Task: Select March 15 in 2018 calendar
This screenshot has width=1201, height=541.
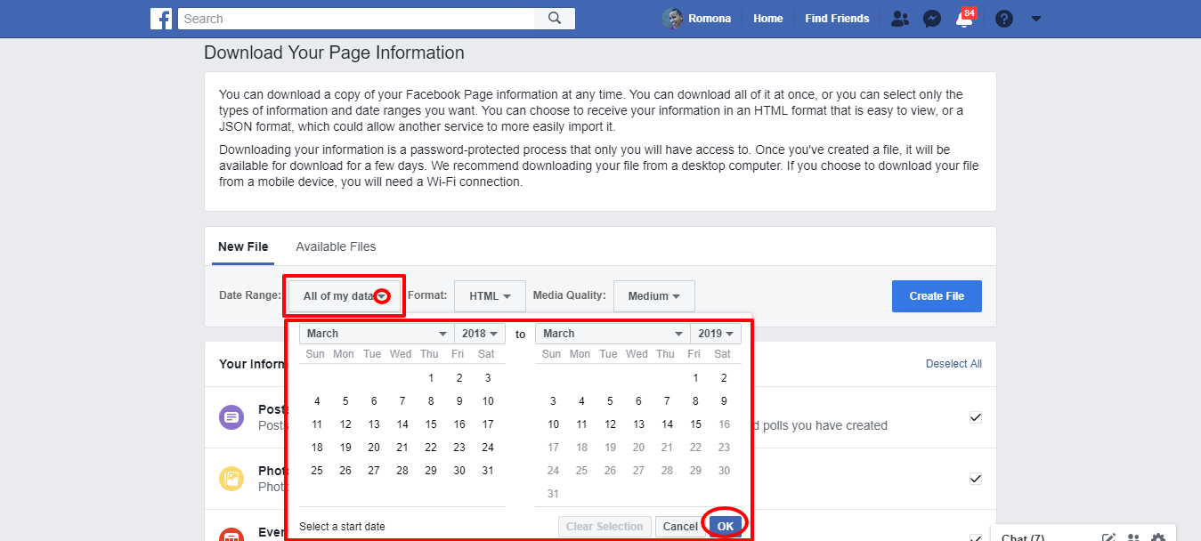Action: coord(431,424)
